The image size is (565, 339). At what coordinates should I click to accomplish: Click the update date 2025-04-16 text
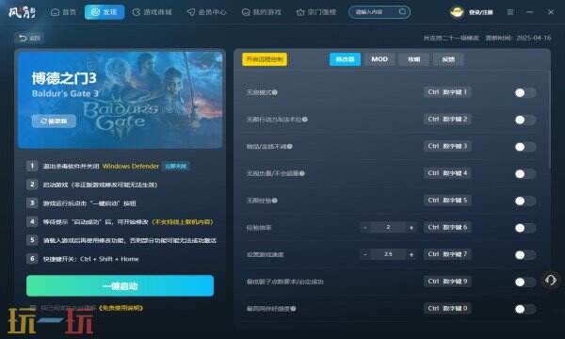click(x=534, y=38)
